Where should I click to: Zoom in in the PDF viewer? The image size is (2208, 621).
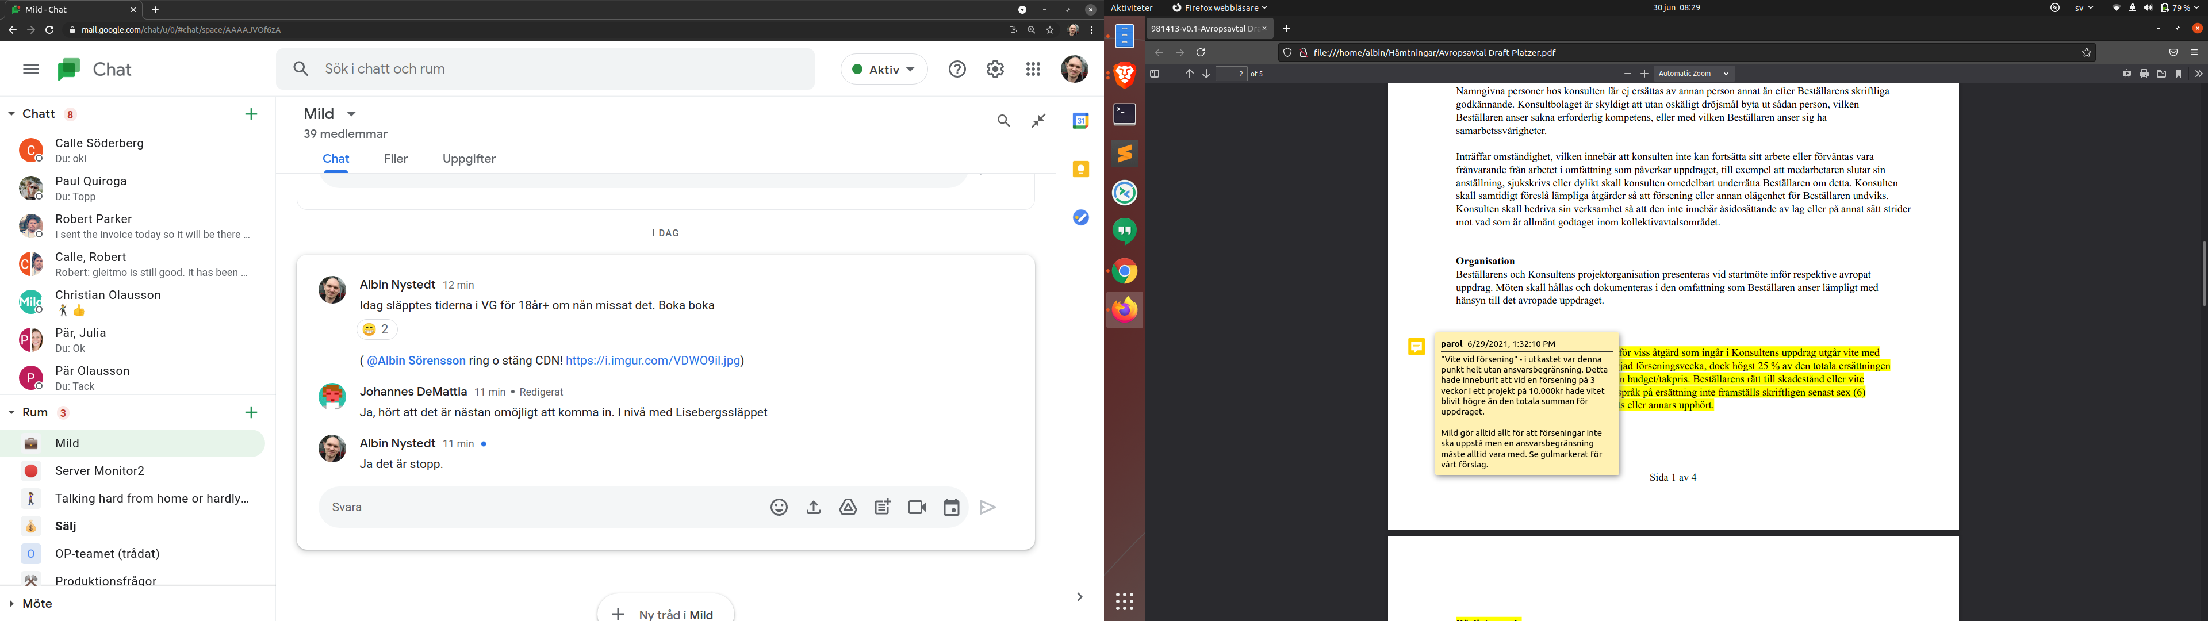[x=1644, y=74]
